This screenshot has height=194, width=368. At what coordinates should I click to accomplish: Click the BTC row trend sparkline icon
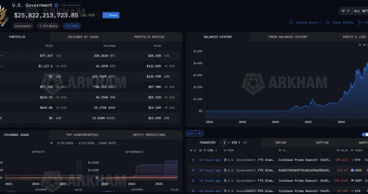(2, 56)
